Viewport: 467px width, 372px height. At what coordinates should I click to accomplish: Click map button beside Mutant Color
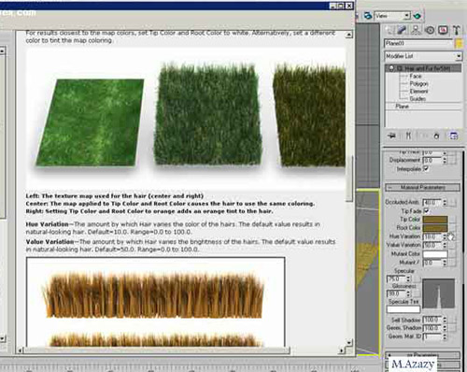(x=452, y=254)
